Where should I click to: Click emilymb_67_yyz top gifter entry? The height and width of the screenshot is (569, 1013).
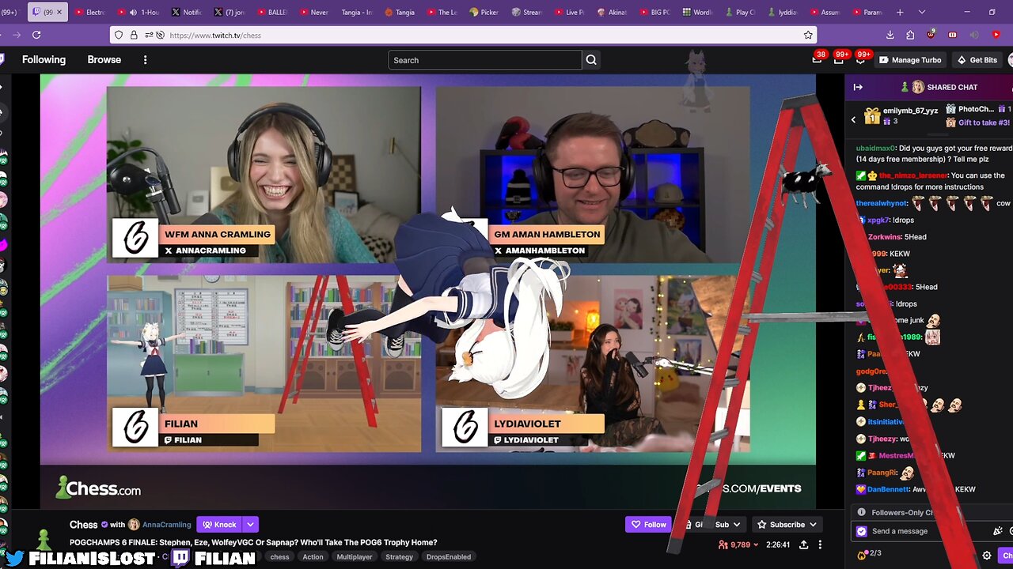[901, 115]
